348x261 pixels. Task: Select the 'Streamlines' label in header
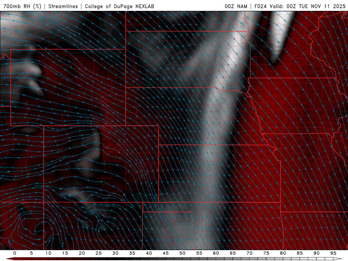click(x=63, y=6)
